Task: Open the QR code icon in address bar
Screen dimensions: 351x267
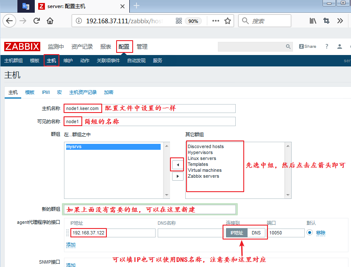Action: [x=179, y=21]
